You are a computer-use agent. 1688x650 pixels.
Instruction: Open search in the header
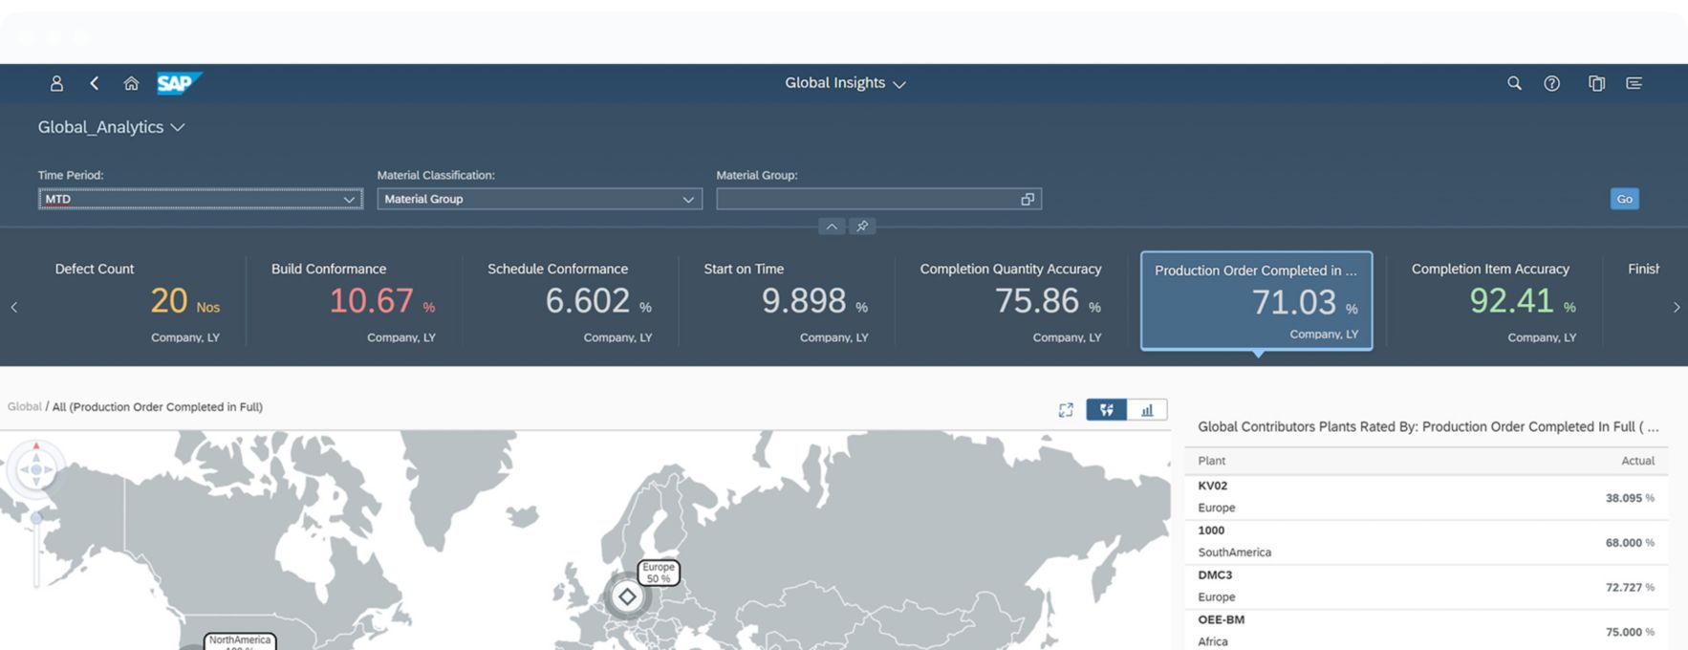(x=1514, y=83)
